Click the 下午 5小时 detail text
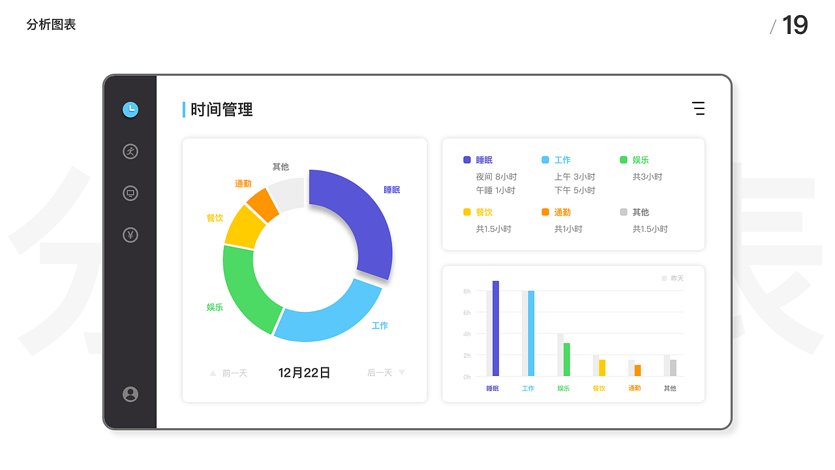The height and width of the screenshot is (470, 835). click(575, 191)
